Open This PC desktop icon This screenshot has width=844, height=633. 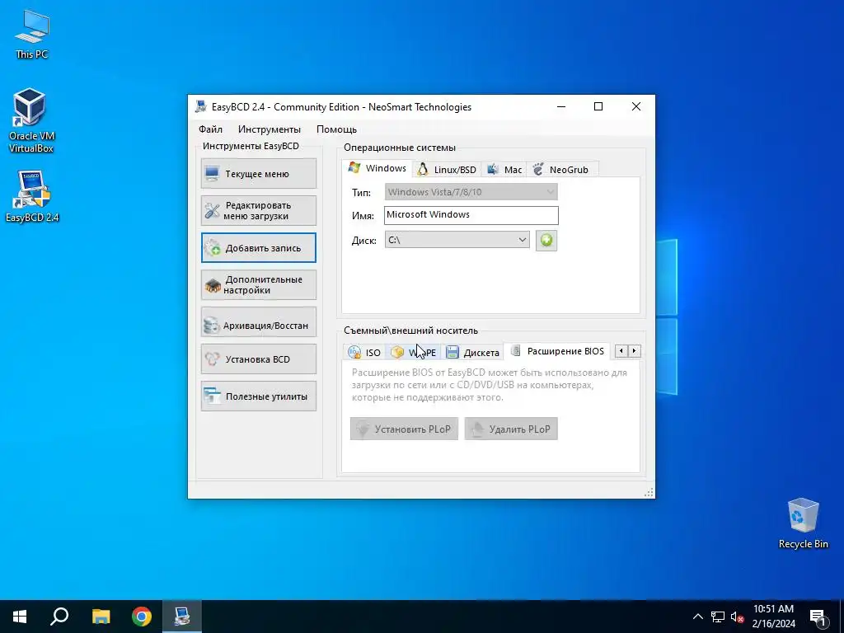[x=32, y=35]
